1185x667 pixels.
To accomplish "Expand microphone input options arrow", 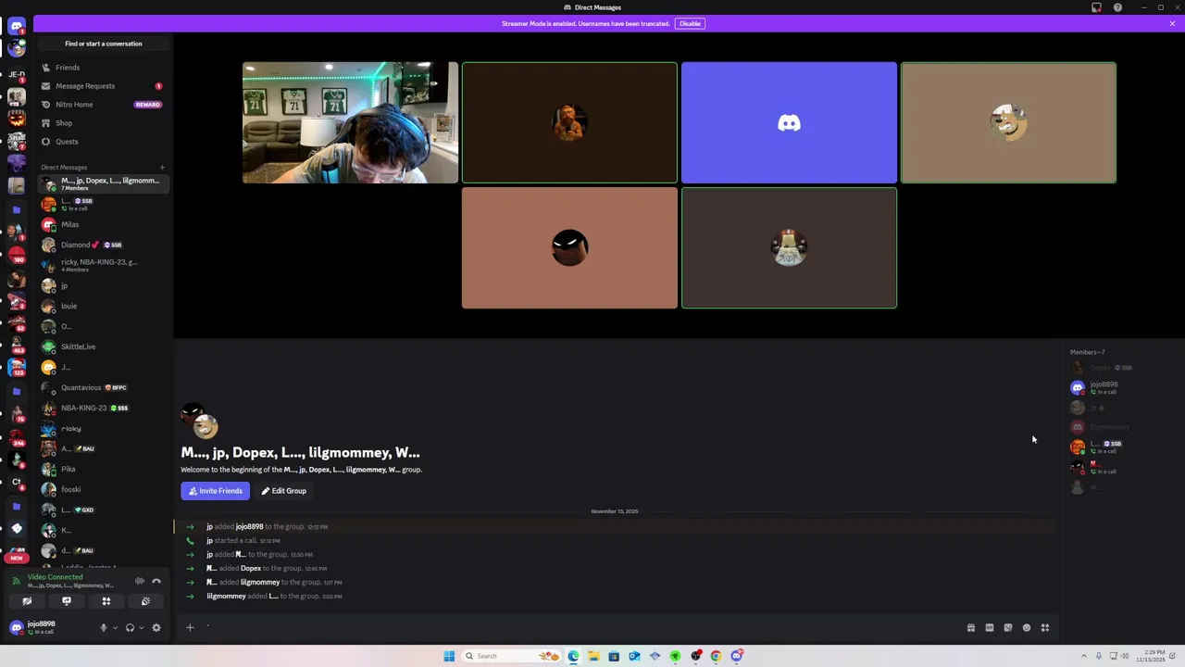I will pyautogui.click(x=115, y=627).
